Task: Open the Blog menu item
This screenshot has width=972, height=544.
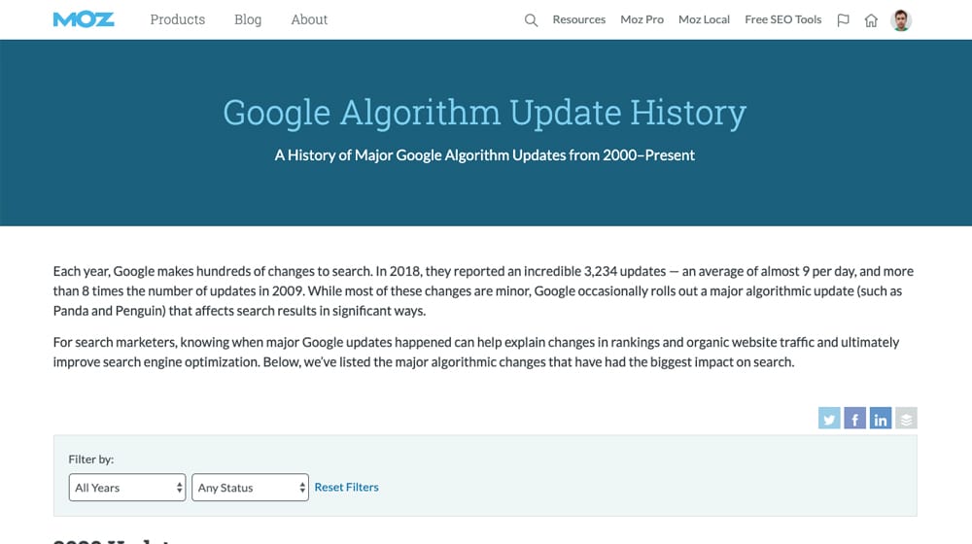Action: tap(248, 19)
